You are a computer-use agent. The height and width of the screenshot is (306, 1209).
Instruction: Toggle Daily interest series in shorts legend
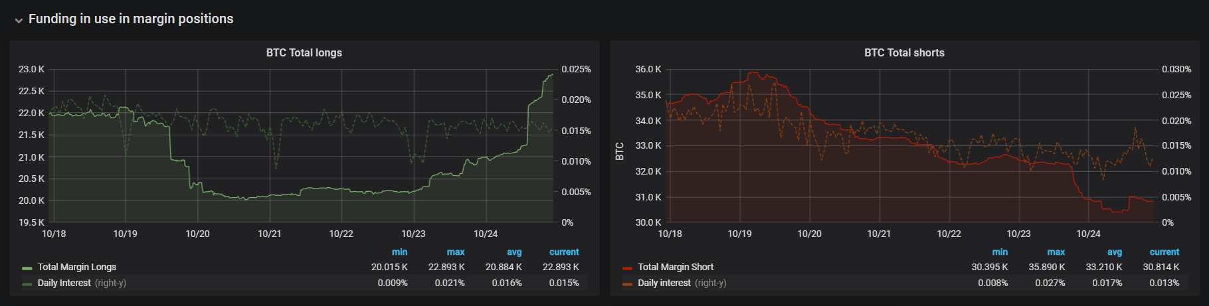pos(664,283)
